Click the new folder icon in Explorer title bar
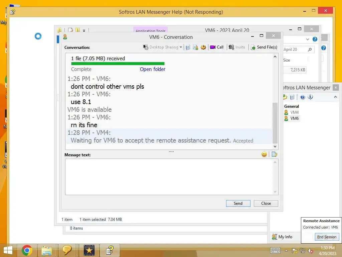 [77, 30]
